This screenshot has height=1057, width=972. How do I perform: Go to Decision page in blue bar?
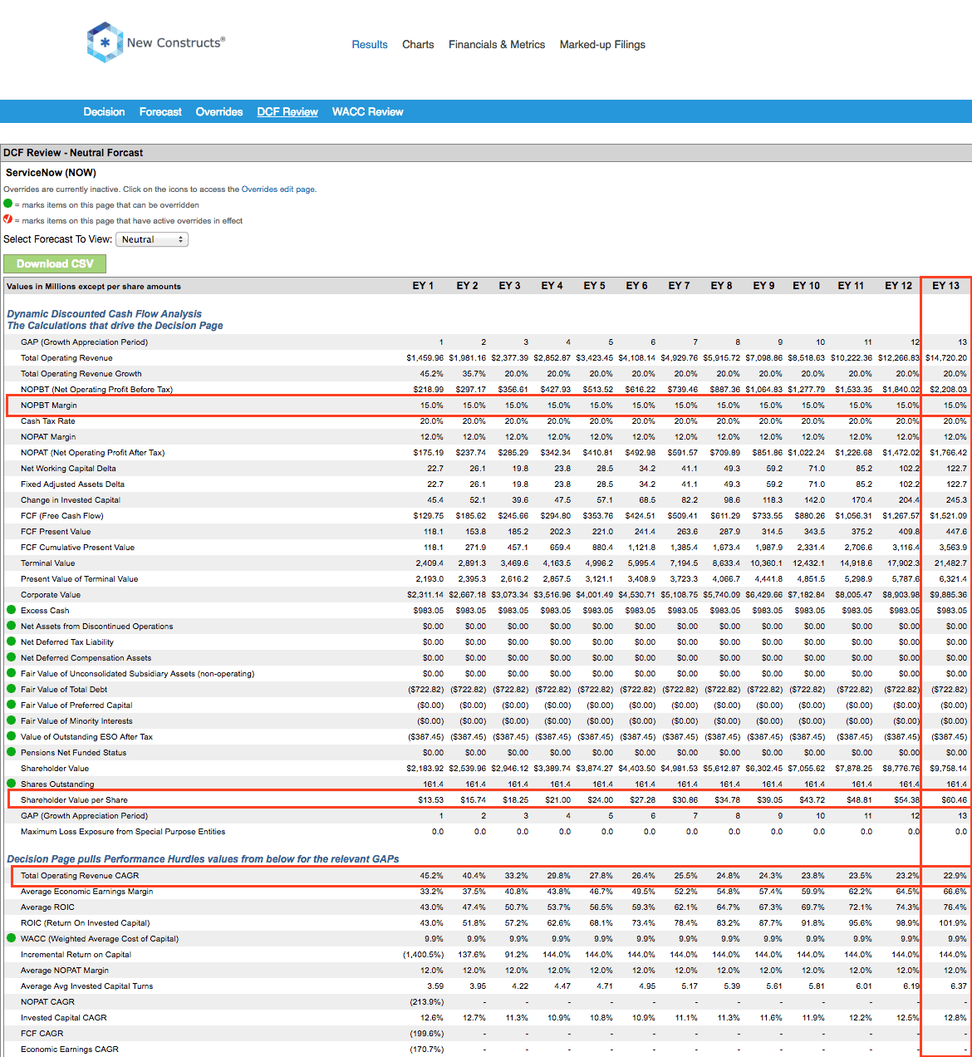click(x=104, y=111)
